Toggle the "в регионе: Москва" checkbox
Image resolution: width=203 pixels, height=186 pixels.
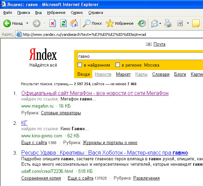(x=118, y=65)
